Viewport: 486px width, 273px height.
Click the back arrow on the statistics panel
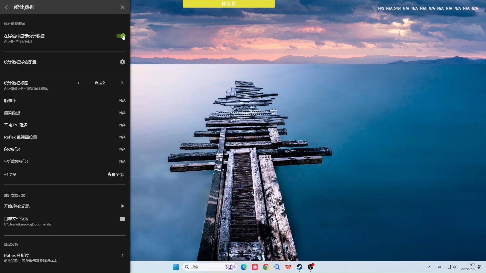tap(7, 7)
